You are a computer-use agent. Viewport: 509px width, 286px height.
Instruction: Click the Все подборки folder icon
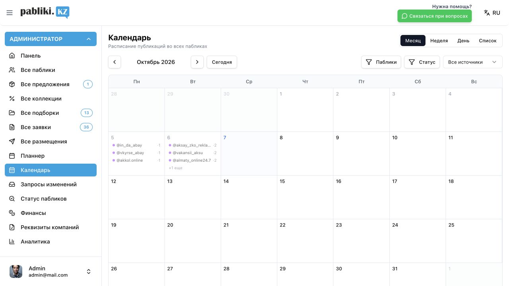12,113
